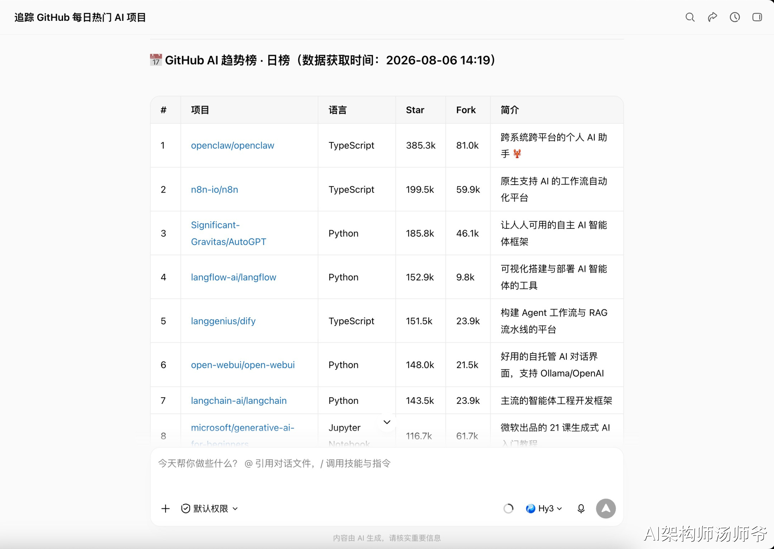Click the 143.5k star count
The height and width of the screenshot is (549, 774).
tap(420, 401)
